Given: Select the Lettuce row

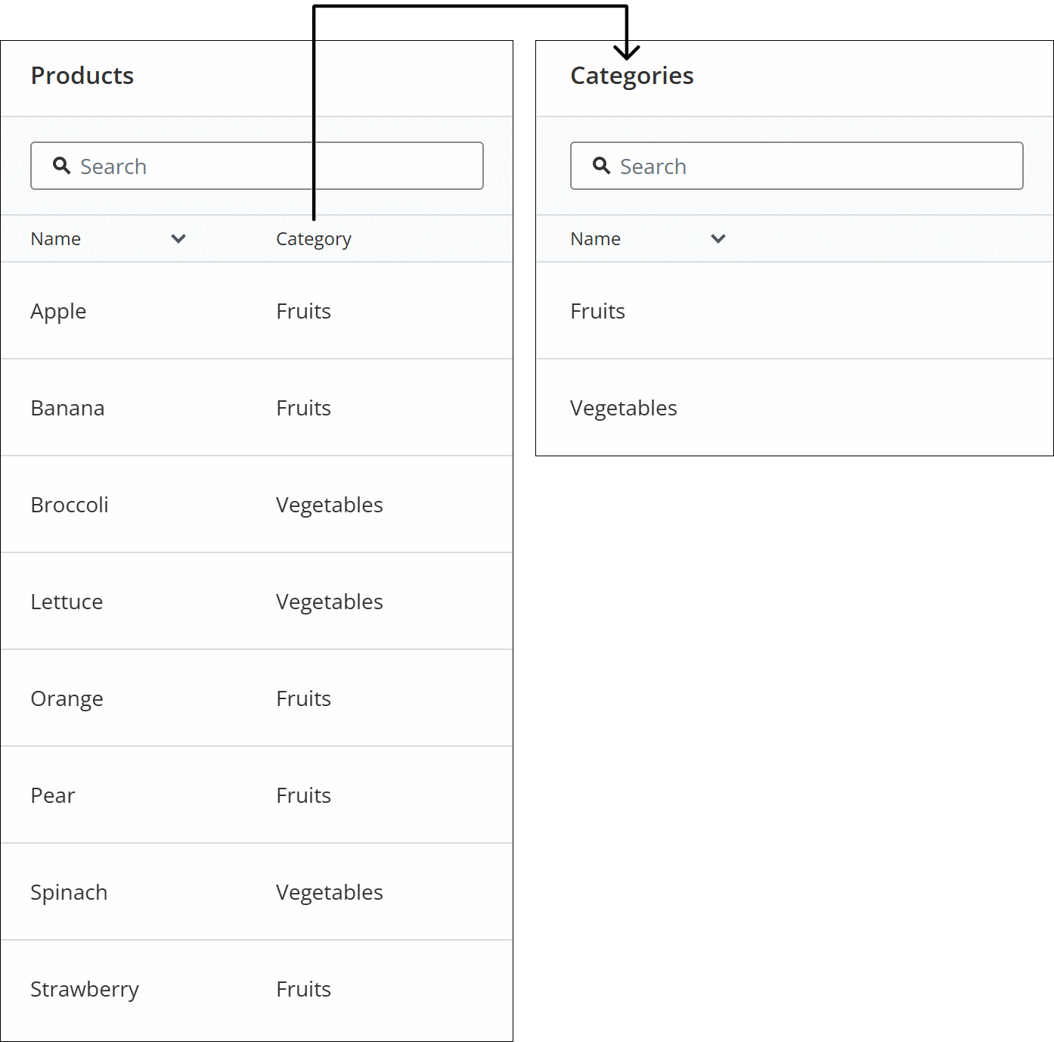Looking at the screenshot, I should tap(67, 602).
